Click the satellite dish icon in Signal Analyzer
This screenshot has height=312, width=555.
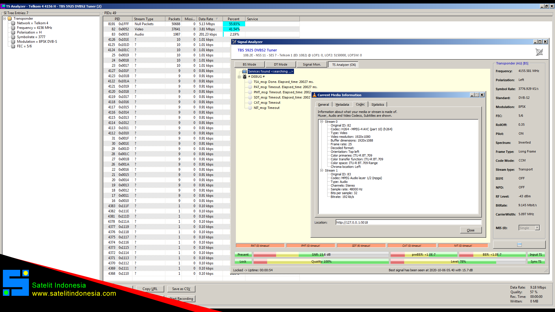click(539, 52)
